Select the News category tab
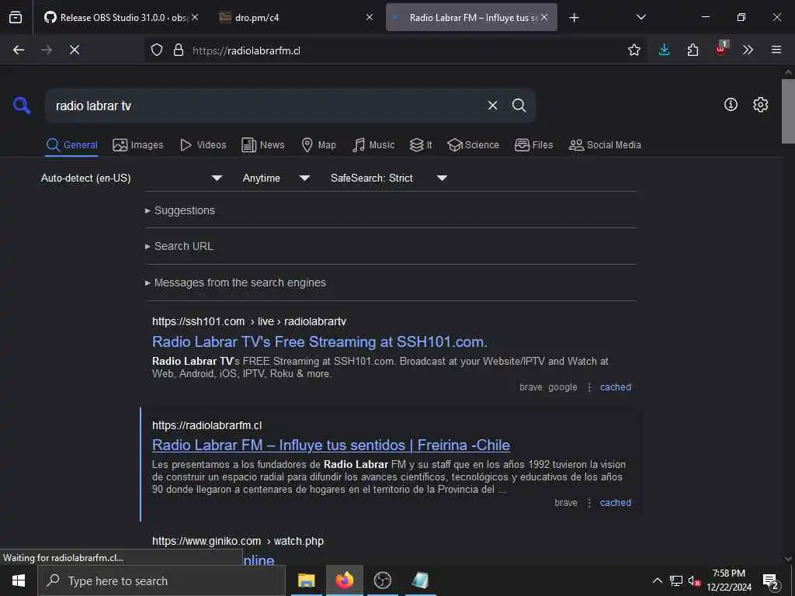 [x=263, y=145]
